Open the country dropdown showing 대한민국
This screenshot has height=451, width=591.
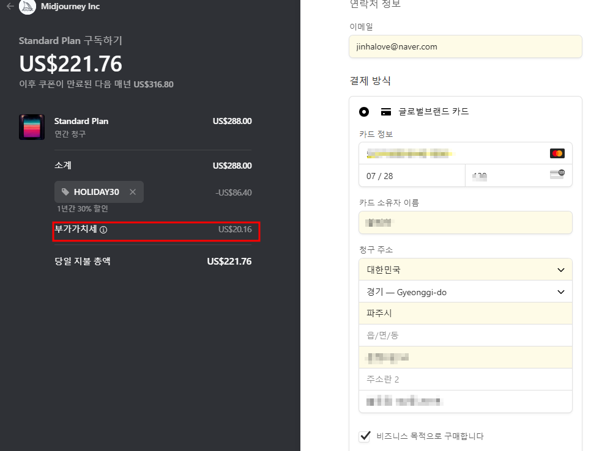coord(466,269)
